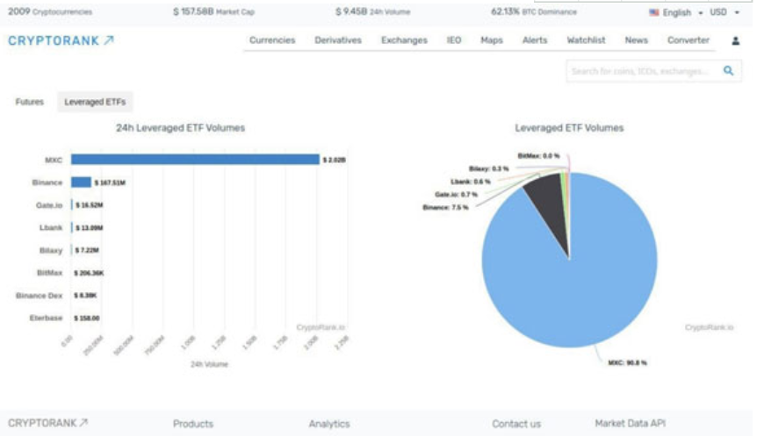
Task: Open the footer Products section
Action: pos(193,424)
